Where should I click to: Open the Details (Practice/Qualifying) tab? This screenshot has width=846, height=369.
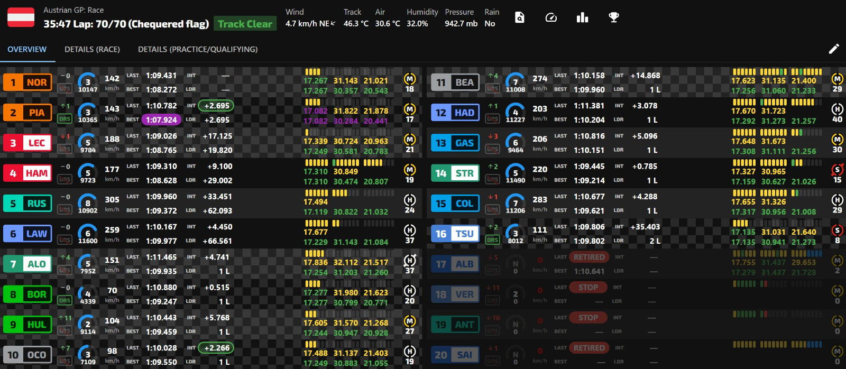click(198, 49)
